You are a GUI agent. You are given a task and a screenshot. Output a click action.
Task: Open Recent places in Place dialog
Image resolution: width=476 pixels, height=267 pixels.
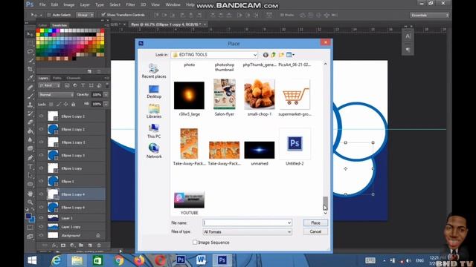154,71
